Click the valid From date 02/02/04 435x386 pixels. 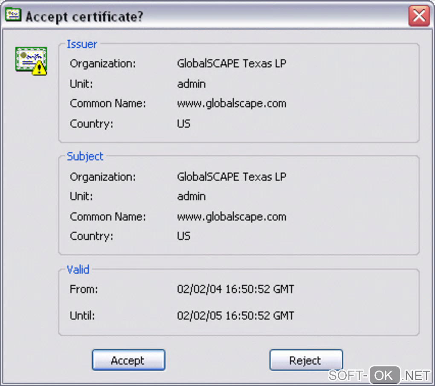coord(235,289)
